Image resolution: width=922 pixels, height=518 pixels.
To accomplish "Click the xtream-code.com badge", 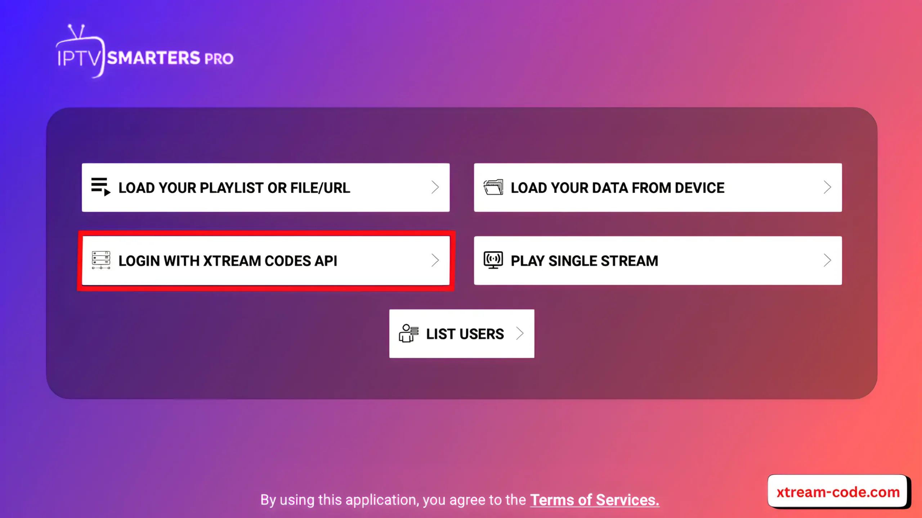I will coord(837,491).
